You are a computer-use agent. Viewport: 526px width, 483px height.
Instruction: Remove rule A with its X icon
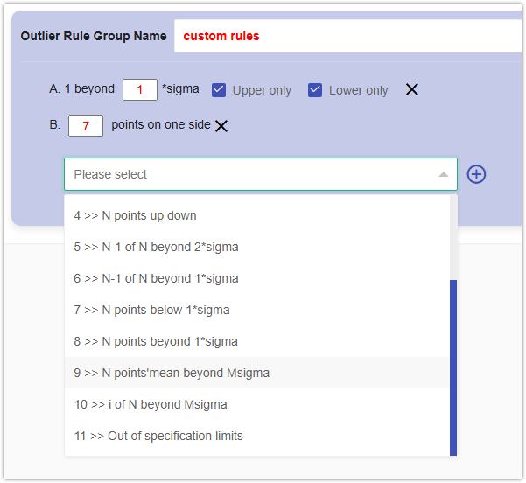click(412, 89)
